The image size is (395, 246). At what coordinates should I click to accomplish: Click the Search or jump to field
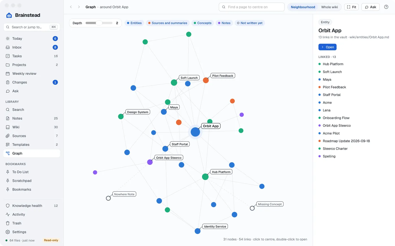pyautogui.click(x=32, y=27)
